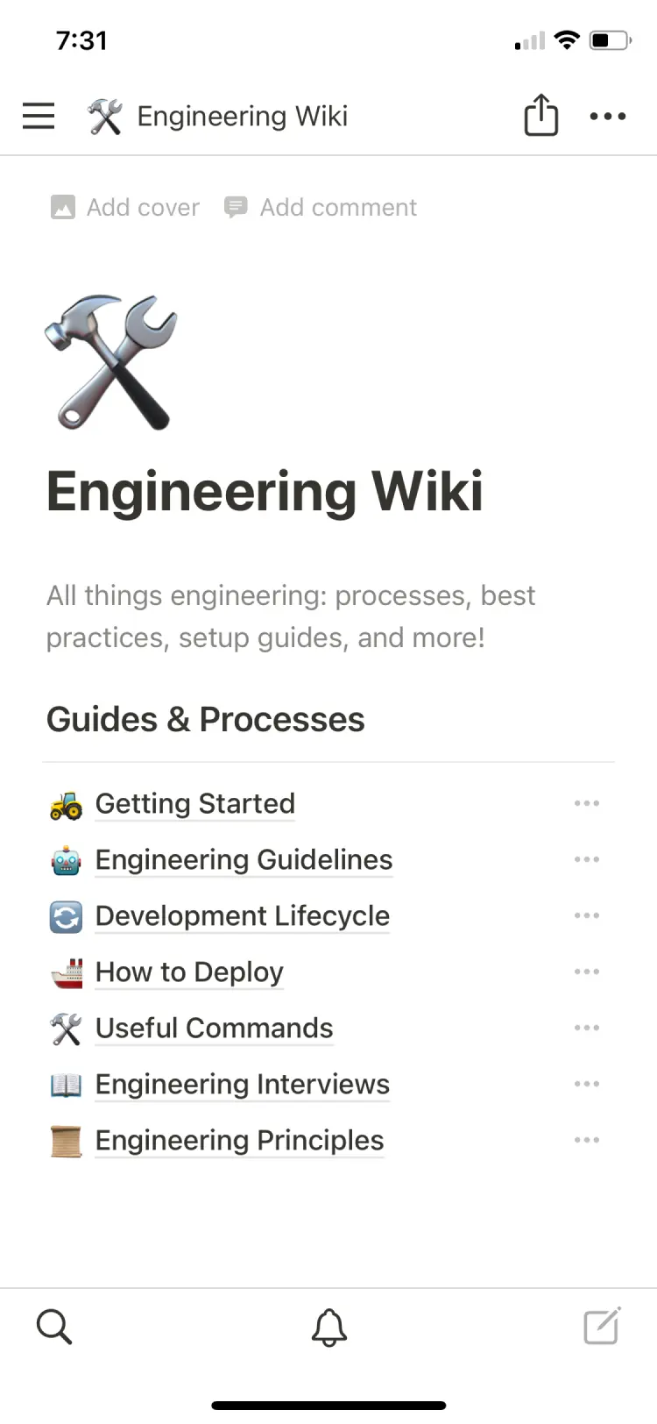Viewport: 657px width, 1424px height.
Task: Open the How to Deploy page
Action: click(x=188, y=972)
